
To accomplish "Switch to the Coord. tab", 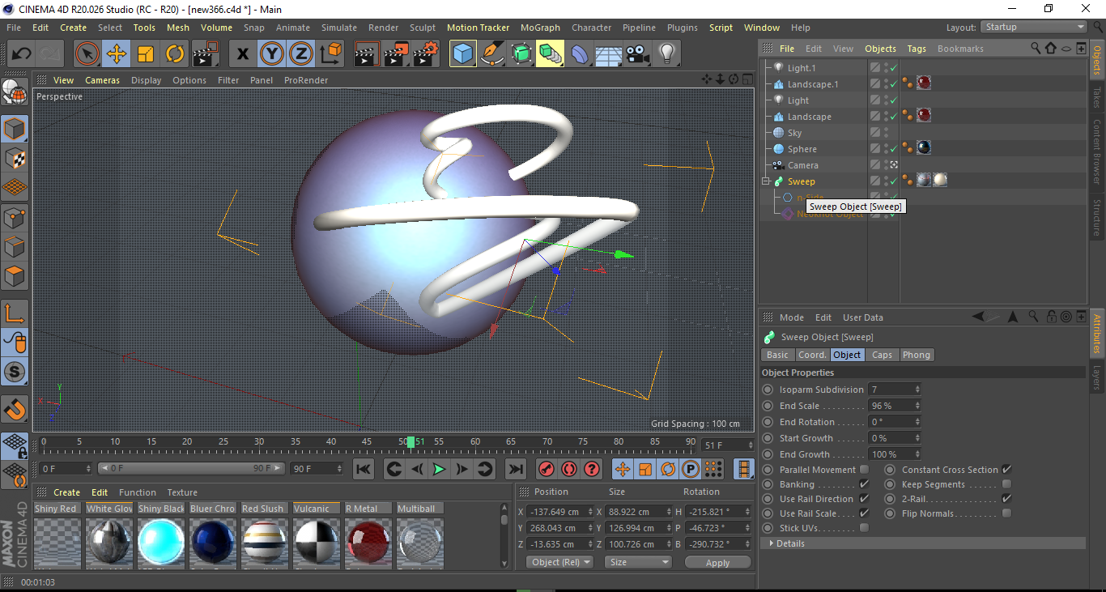I will pyautogui.click(x=812, y=355).
